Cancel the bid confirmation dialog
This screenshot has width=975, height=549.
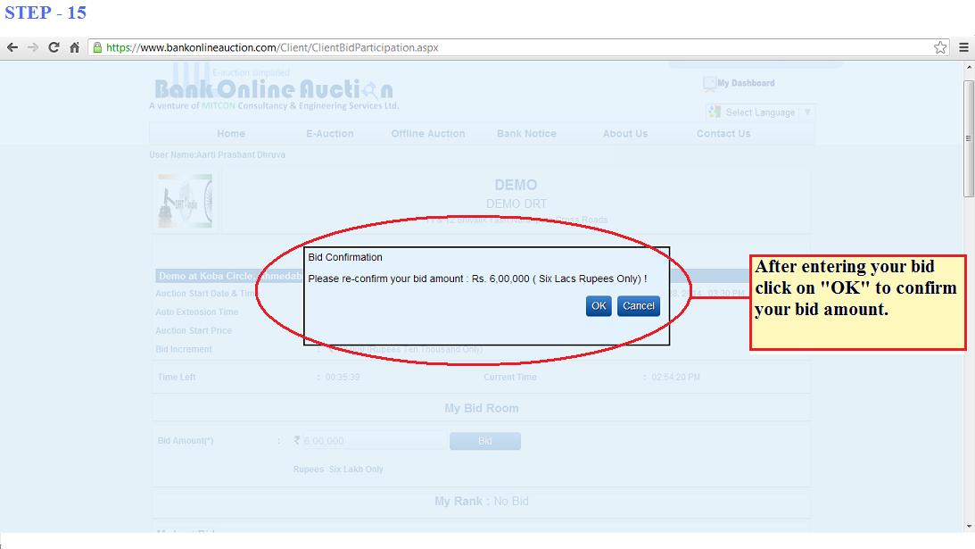coord(639,305)
